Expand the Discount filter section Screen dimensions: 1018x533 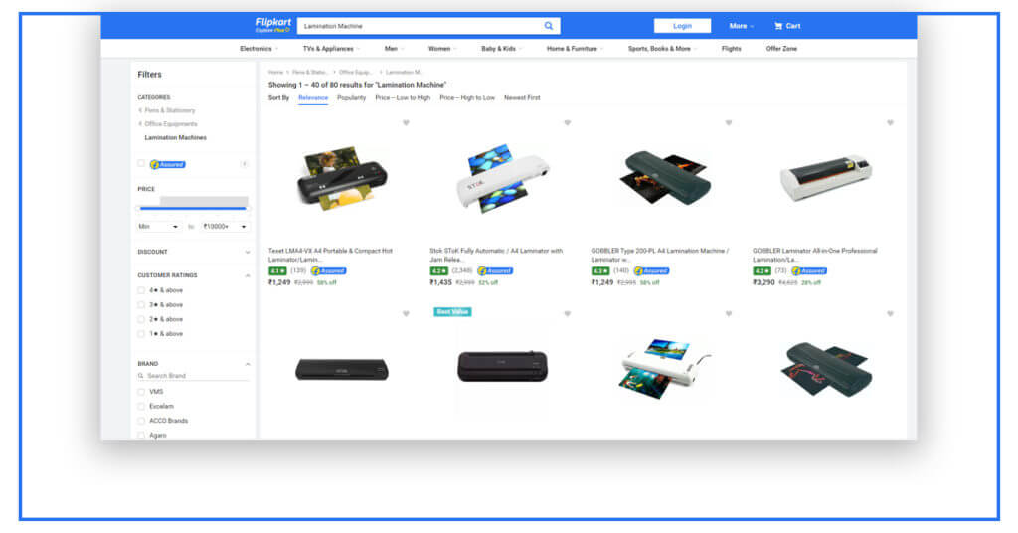[248, 252]
